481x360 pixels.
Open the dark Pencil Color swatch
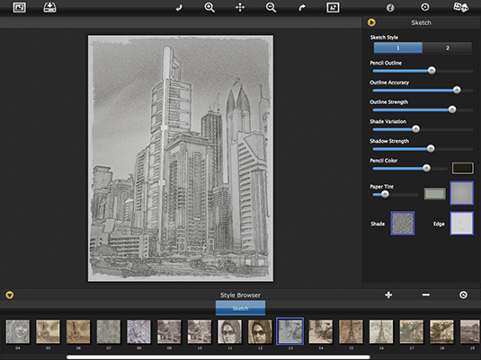point(463,168)
